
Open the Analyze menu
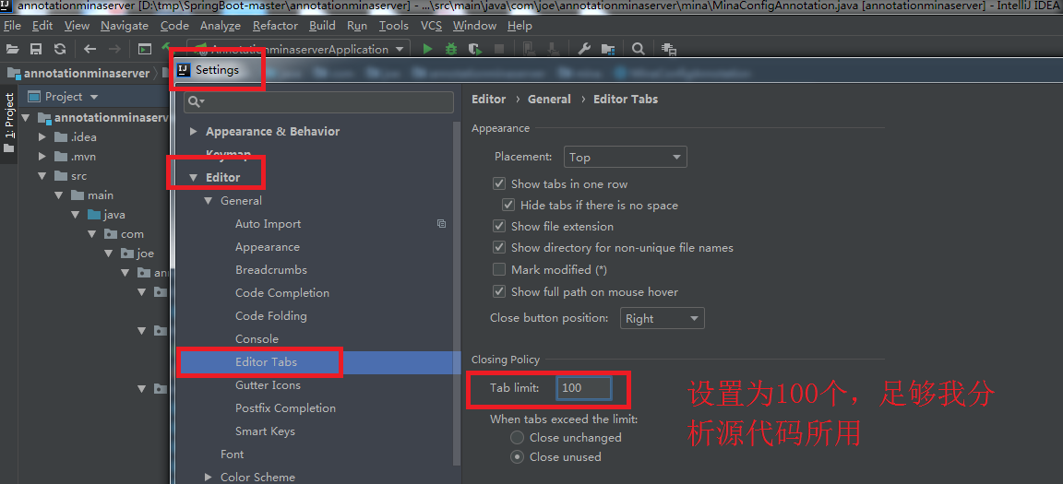point(221,26)
